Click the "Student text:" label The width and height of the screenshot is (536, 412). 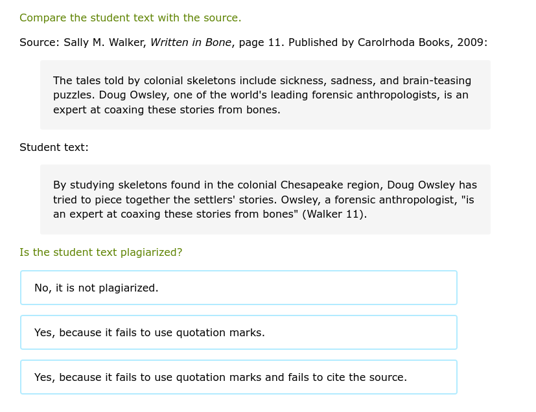[54, 147]
